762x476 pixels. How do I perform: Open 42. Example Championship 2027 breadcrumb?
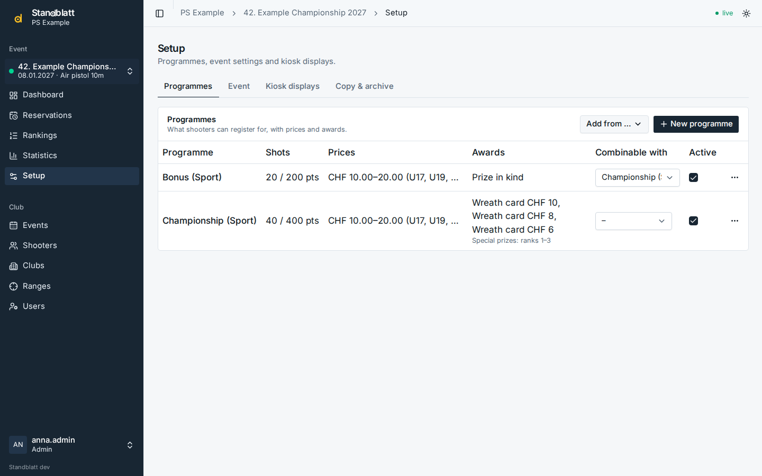pyautogui.click(x=305, y=13)
